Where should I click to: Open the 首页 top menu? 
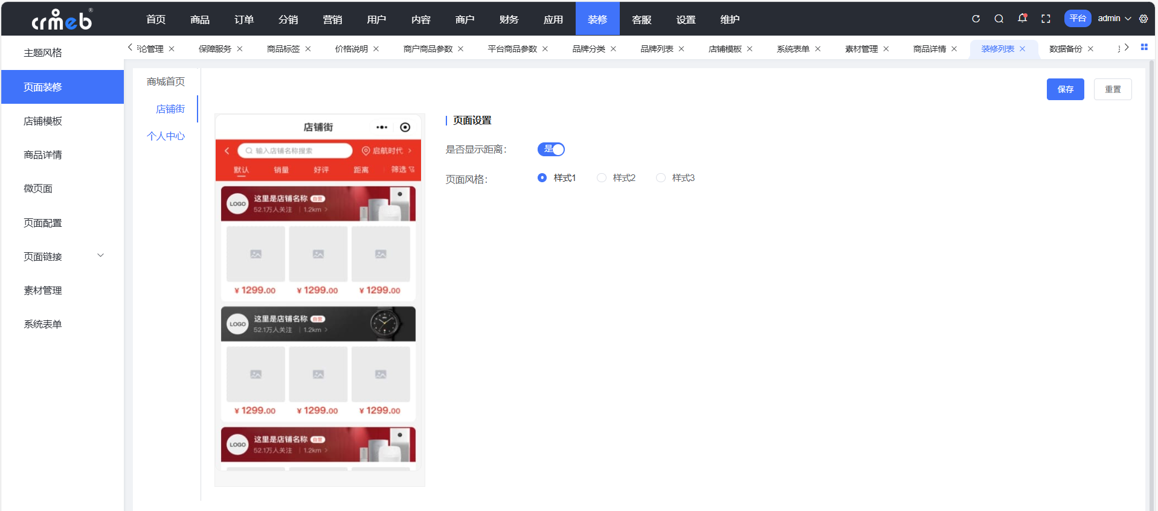[x=156, y=19]
